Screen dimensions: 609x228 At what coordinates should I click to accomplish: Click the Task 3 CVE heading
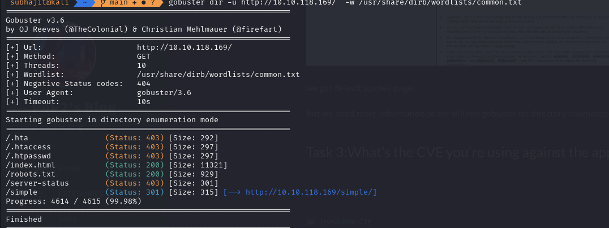457,152
